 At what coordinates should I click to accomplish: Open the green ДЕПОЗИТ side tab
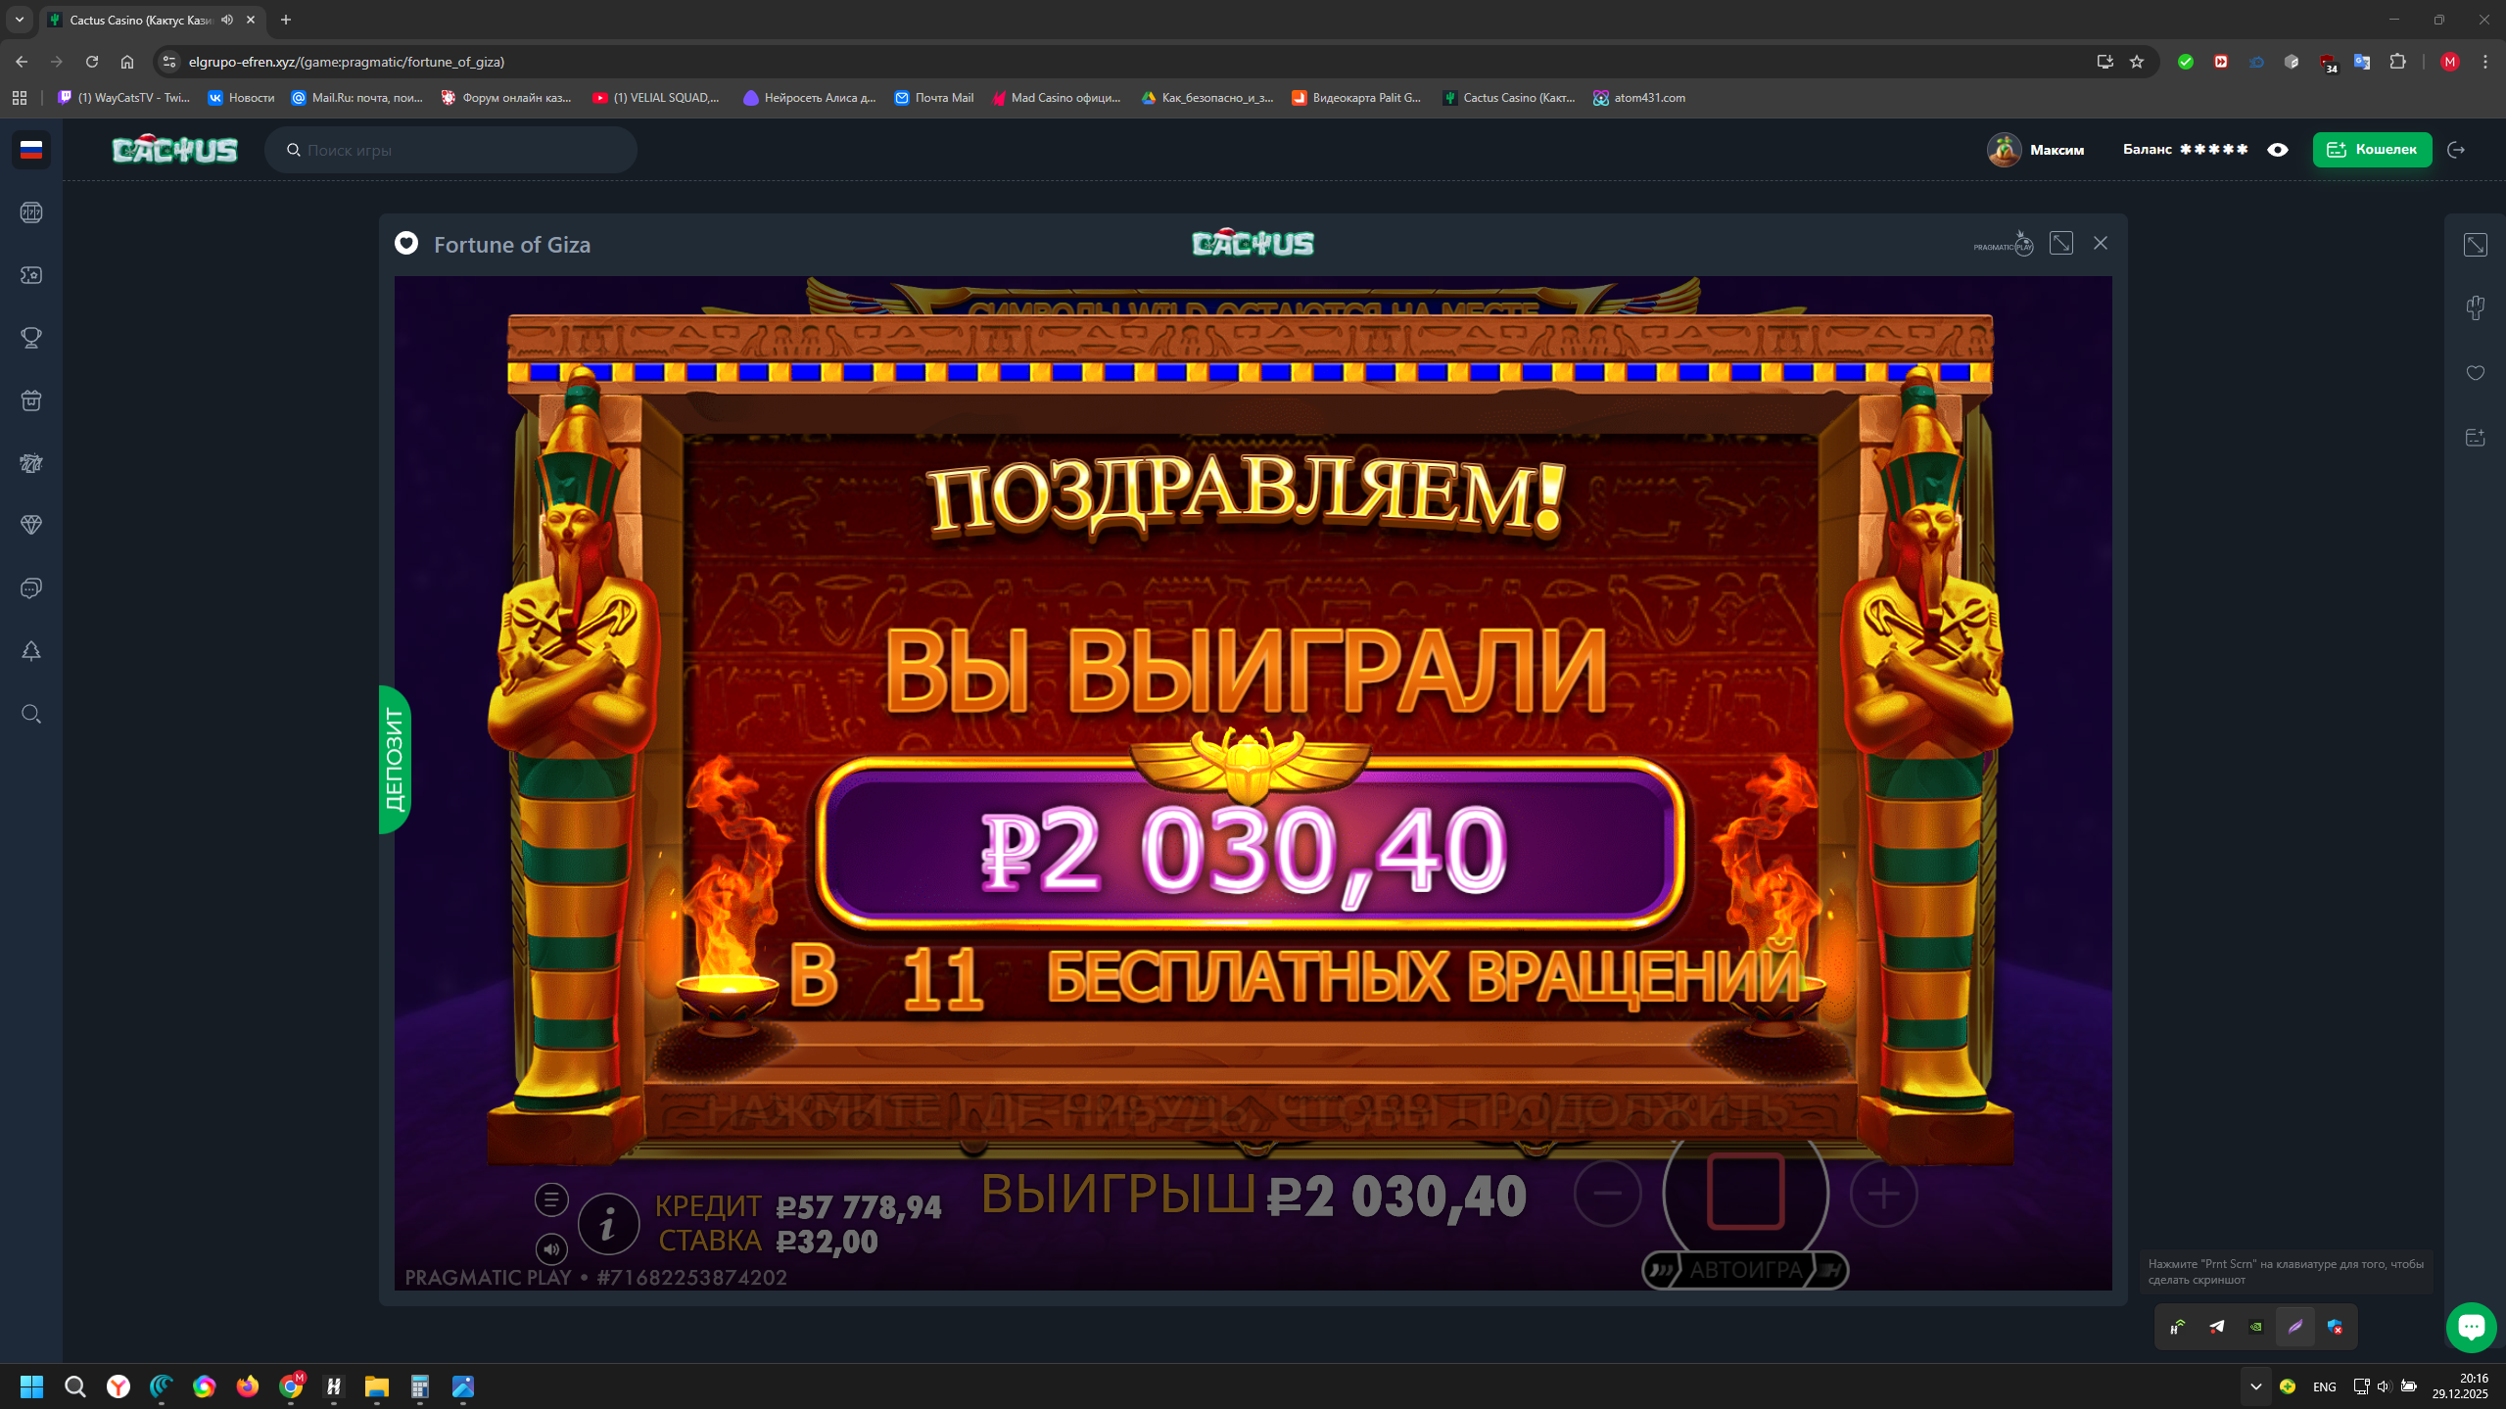click(394, 760)
